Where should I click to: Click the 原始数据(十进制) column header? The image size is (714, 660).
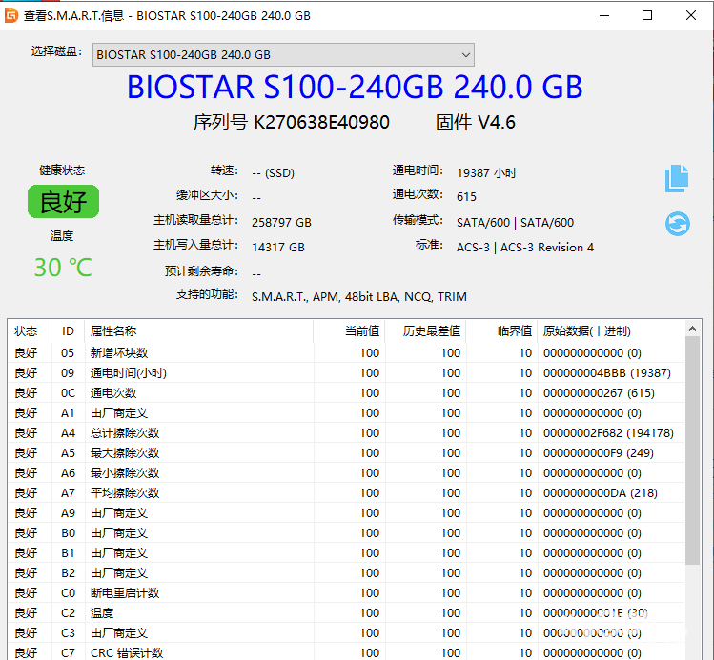[586, 330]
